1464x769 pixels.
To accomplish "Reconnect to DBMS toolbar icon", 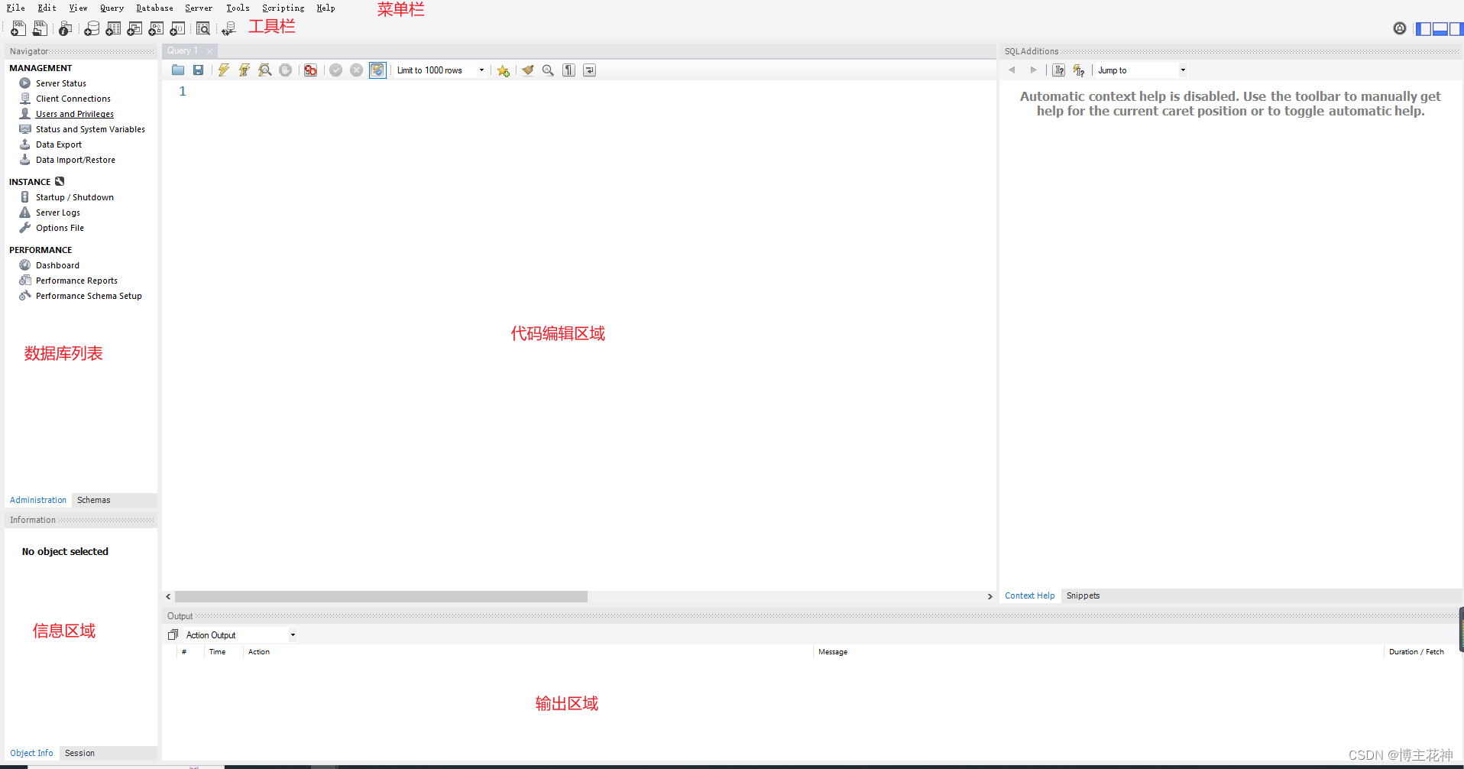I will [228, 28].
